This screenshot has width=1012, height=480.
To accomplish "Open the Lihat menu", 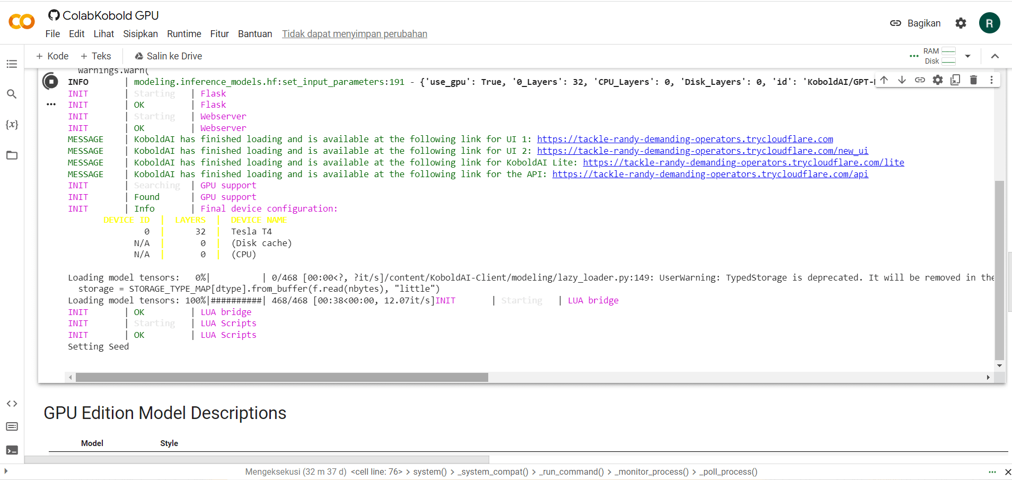I will pos(104,34).
